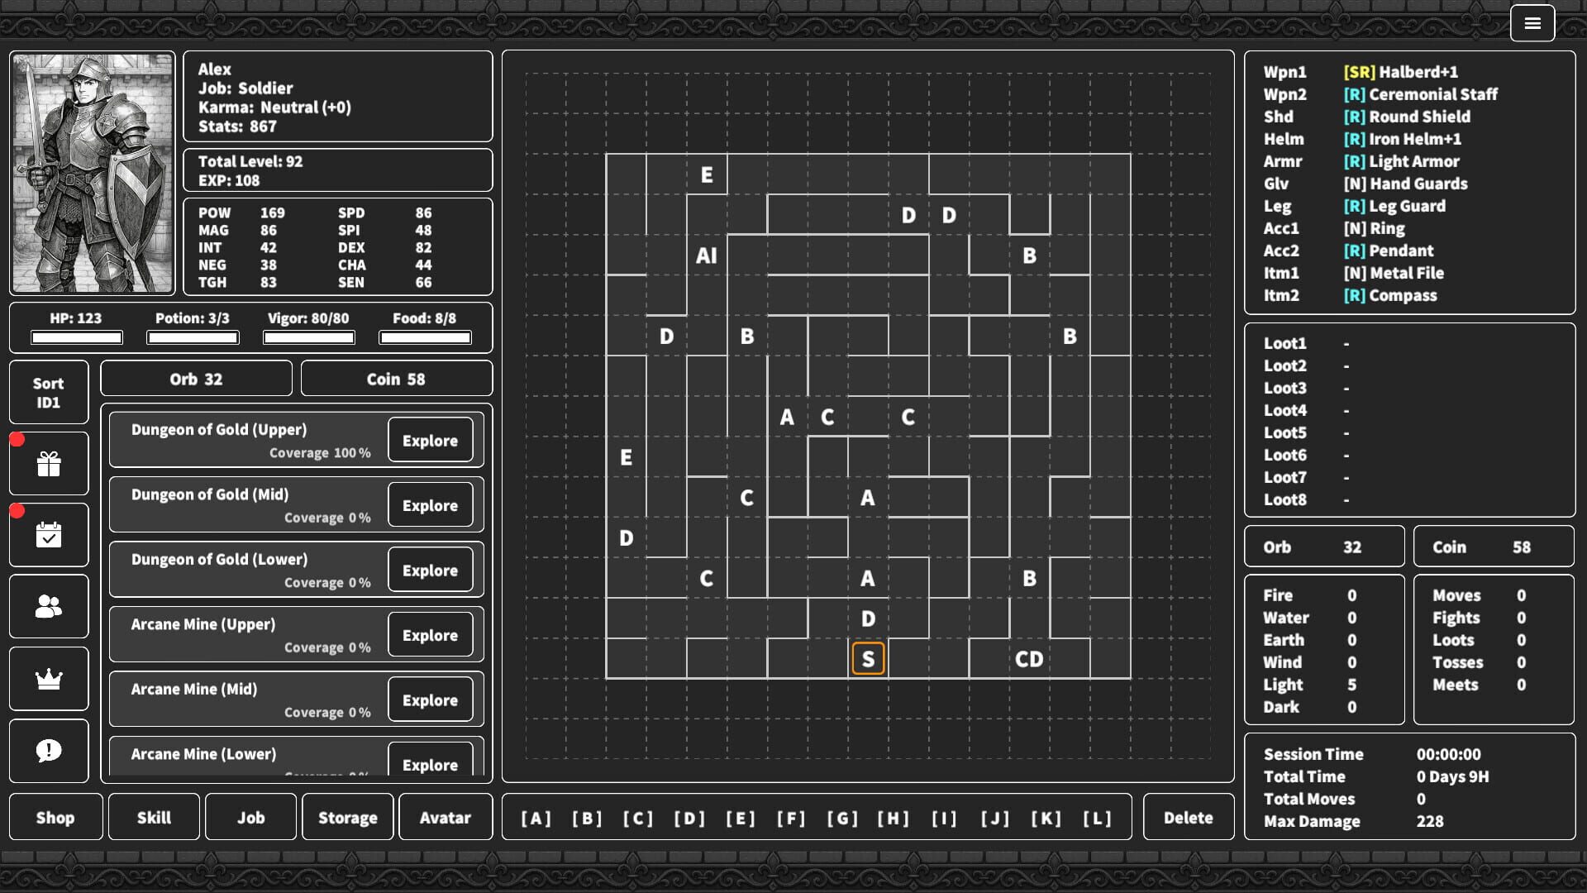Select map slot [B]

(587, 819)
